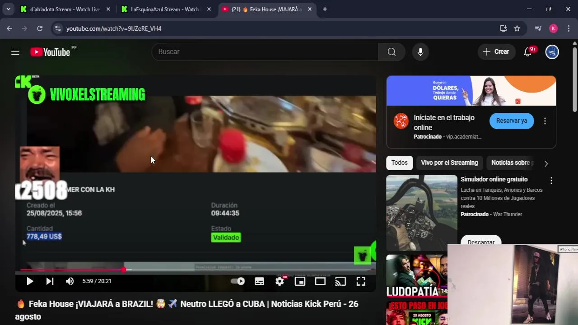The width and height of the screenshot is (578, 325).
Task: Enter fullscreen mode
Action: [361, 281]
